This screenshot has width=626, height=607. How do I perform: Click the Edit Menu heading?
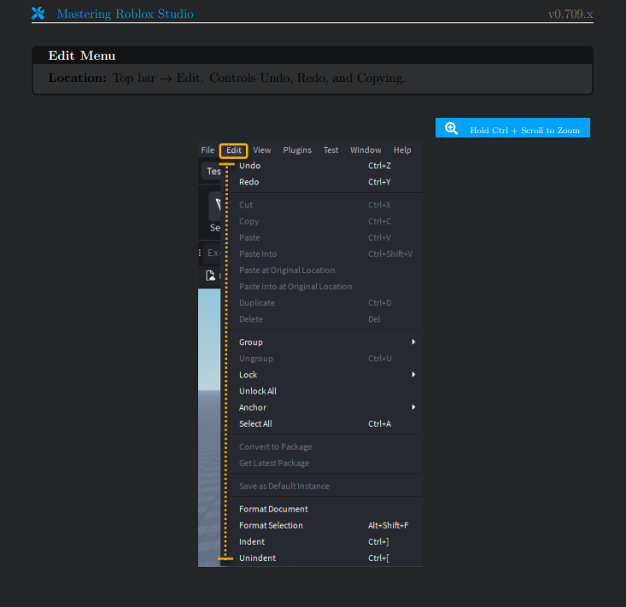pos(82,55)
